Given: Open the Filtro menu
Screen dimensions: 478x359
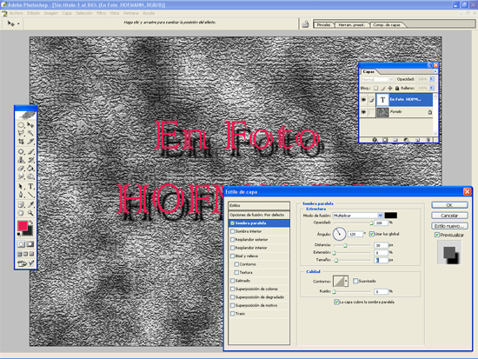Looking at the screenshot, I should pyautogui.click(x=101, y=13).
